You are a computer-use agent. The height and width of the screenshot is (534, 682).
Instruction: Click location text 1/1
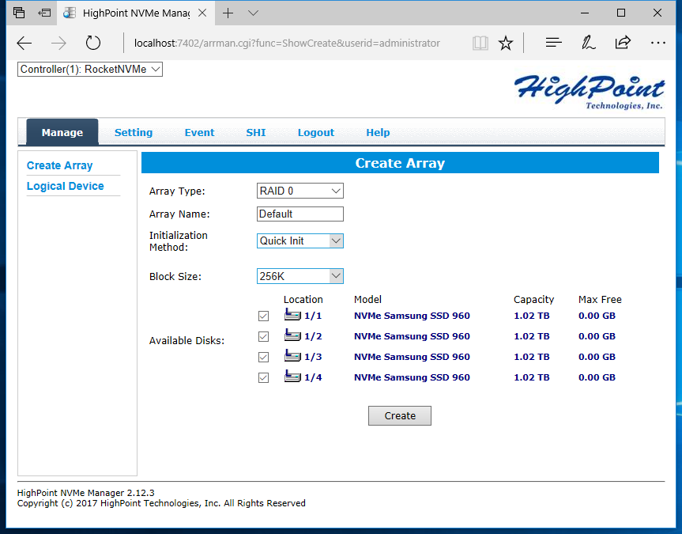point(313,316)
